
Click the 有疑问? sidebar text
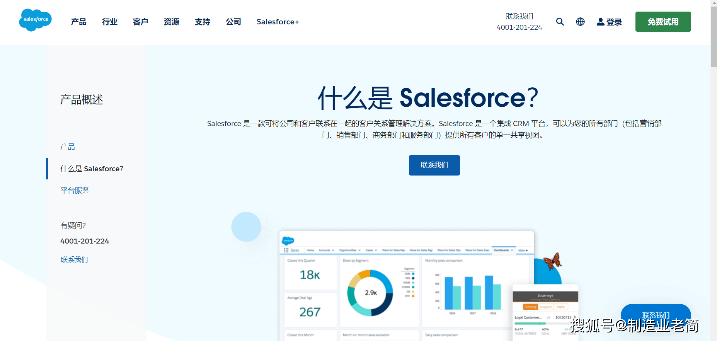tap(73, 225)
